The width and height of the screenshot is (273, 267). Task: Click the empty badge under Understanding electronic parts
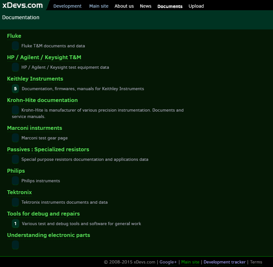[x=15, y=245]
